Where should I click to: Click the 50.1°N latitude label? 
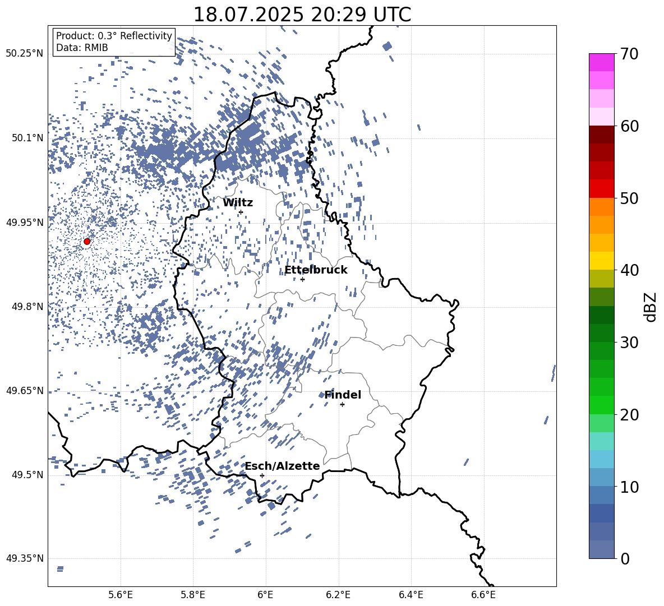click(x=27, y=138)
